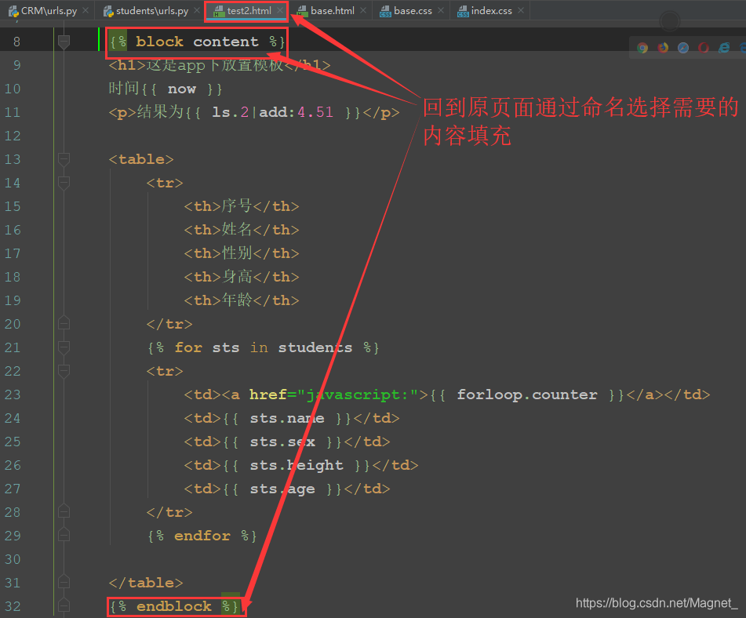Click the <th>序号</th> line
Screen dimensions: 746x618
tap(242, 206)
